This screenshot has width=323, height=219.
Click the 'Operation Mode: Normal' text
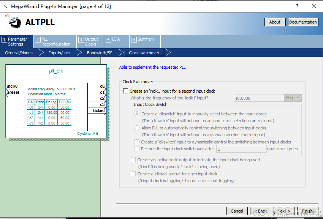point(47,94)
